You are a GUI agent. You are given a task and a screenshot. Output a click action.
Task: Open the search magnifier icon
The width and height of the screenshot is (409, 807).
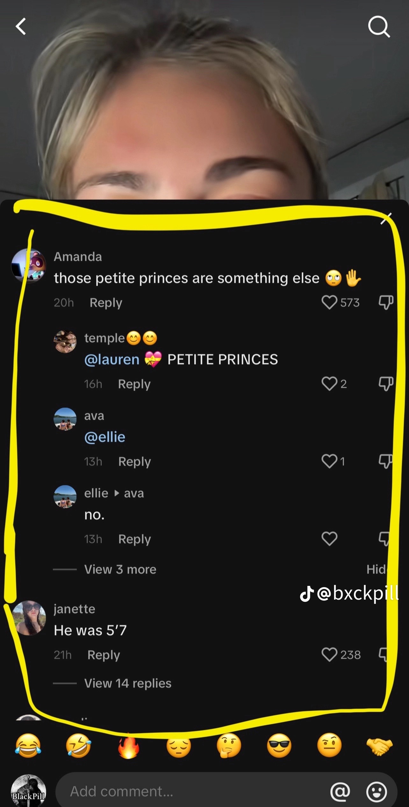click(x=379, y=27)
